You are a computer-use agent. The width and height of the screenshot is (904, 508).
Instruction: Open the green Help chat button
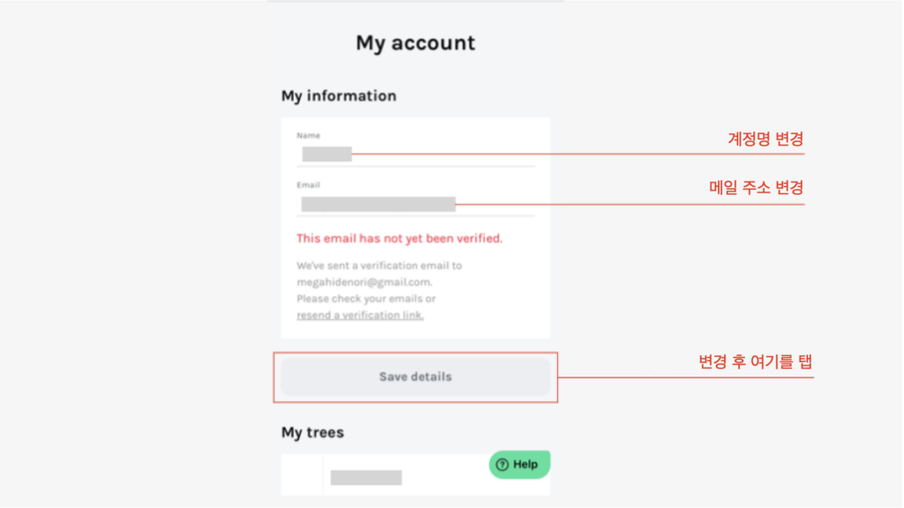pos(519,464)
